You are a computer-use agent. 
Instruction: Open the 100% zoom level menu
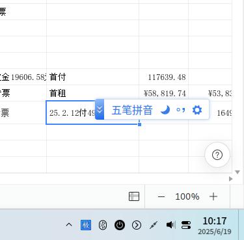187,196
